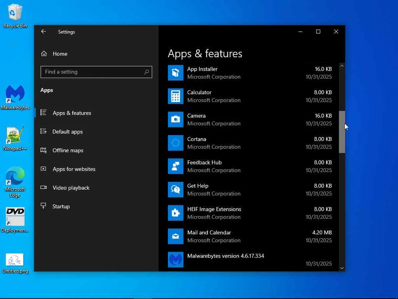Select the Recycle Bin desktop icon

(15, 16)
